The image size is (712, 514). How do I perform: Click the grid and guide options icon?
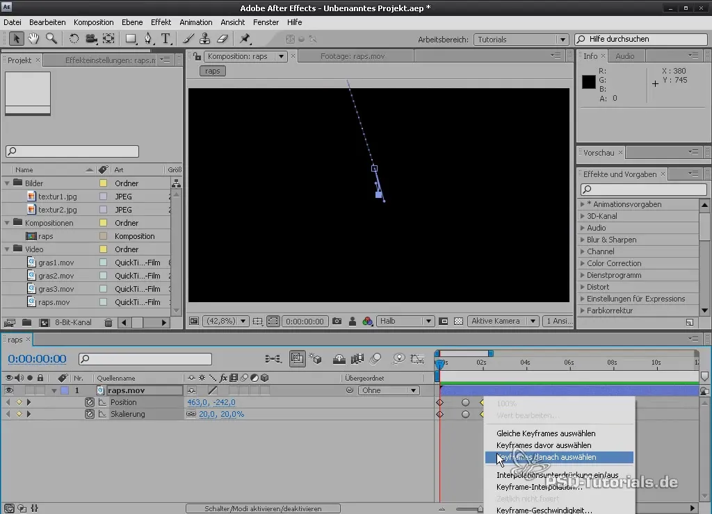257,321
